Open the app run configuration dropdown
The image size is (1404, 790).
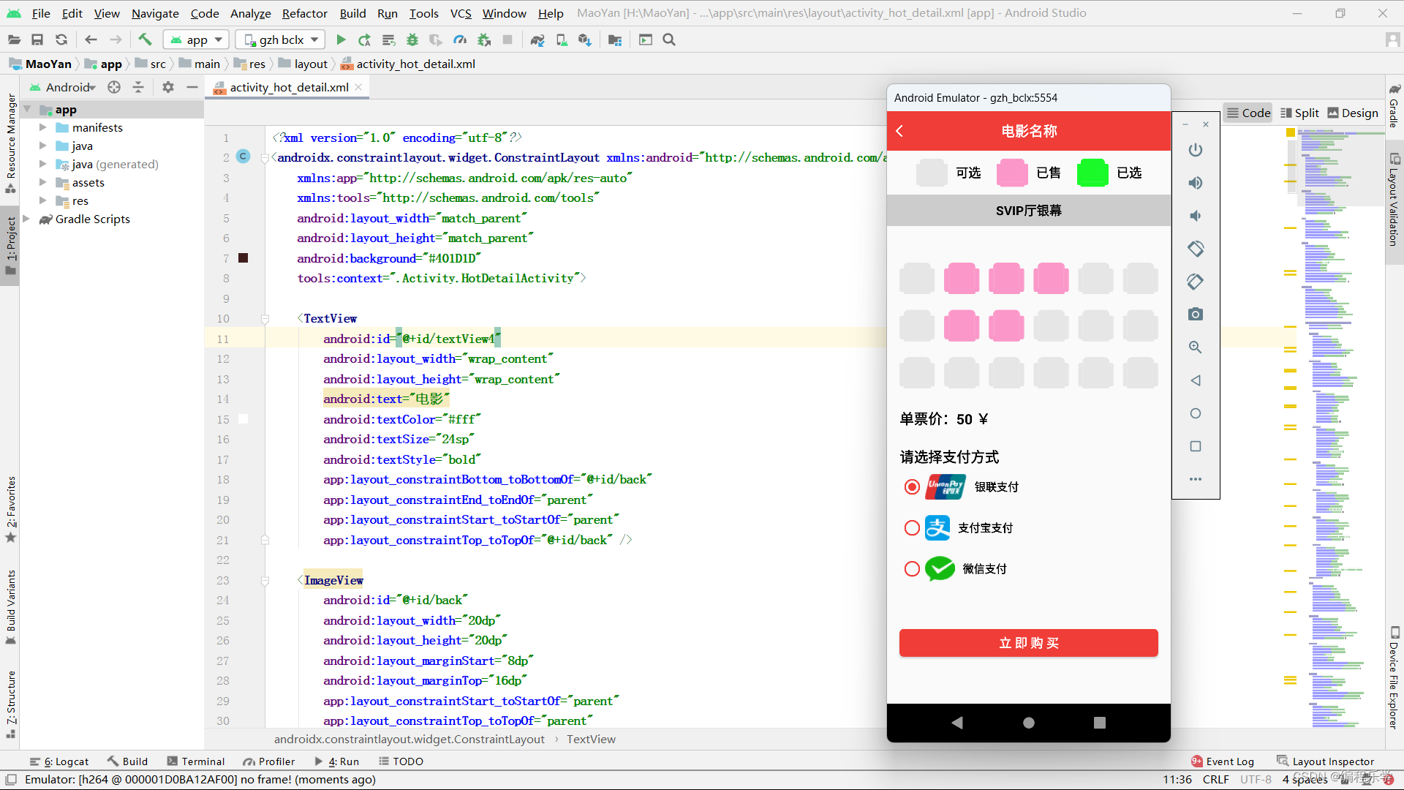[196, 40]
